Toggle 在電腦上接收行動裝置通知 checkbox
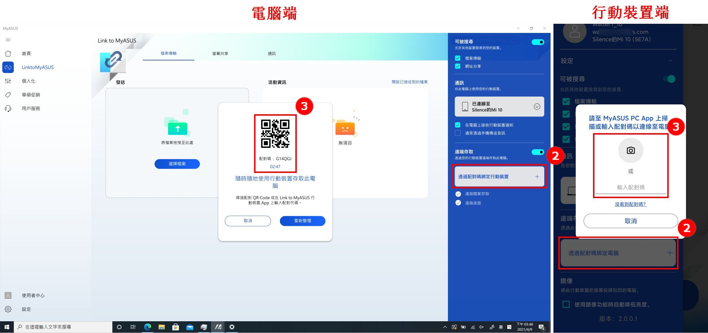Screen dimensions: 708x333 [x=458, y=125]
